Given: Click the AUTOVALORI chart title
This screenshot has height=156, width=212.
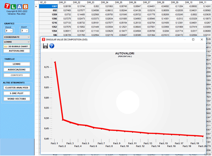Looking at the screenshot, I should 125,54.
